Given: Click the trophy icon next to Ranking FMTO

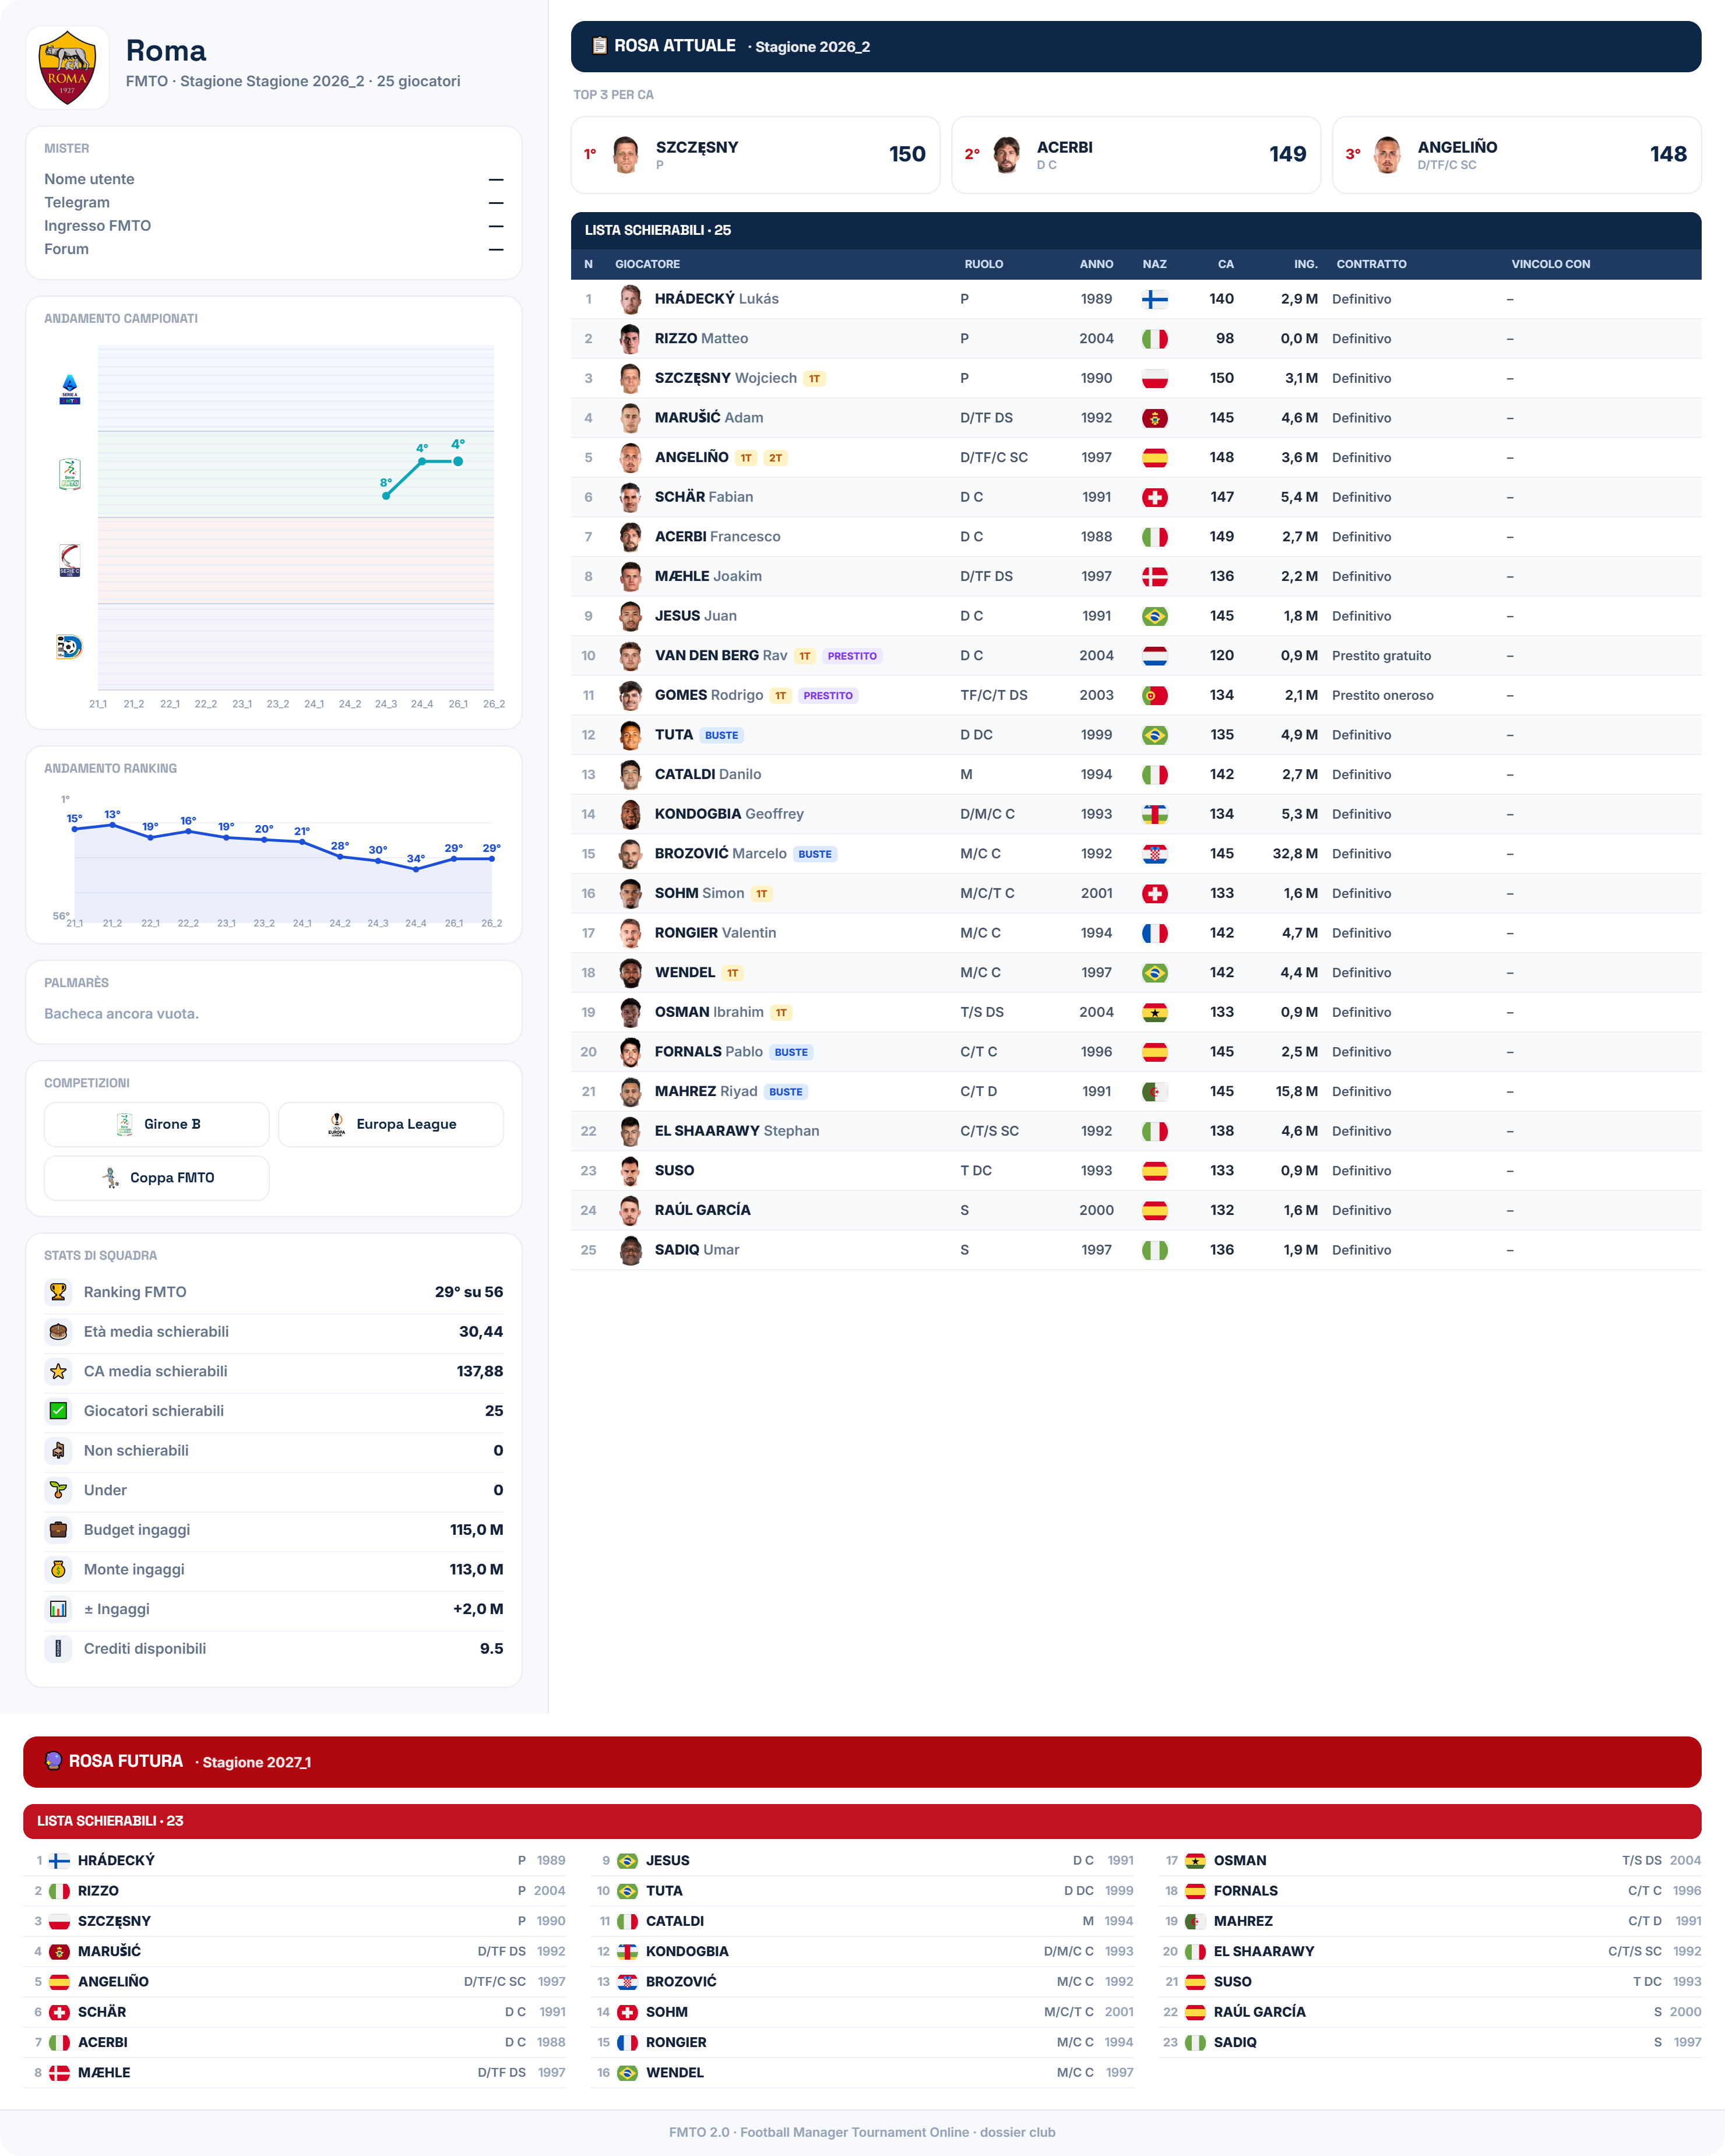Looking at the screenshot, I should (58, 1292).
